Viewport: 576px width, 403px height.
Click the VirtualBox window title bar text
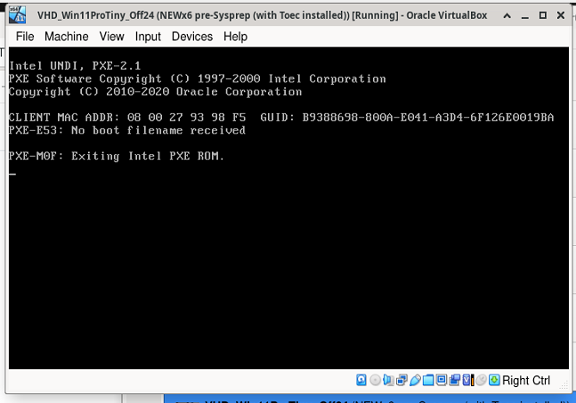pyautogui.click(x=263, y=15)
